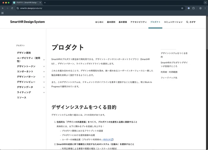Image resolution: width=208 pixels, height=150 pixels.
Task: Open リソース in the sidebar
Action: pyautogui.click(x=22, y=98)
